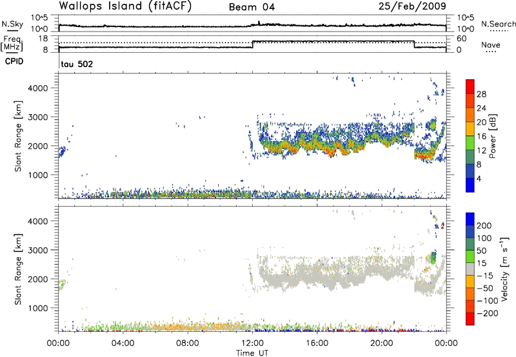Click the "Nave" legend label

click(x=490, y=44)
